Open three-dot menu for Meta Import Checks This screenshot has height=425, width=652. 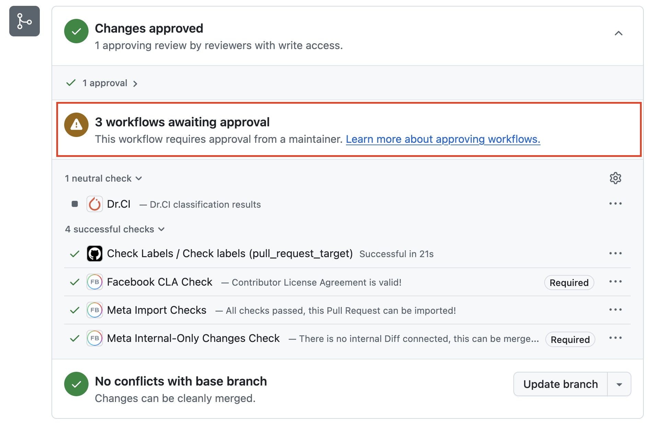(615, 310)
